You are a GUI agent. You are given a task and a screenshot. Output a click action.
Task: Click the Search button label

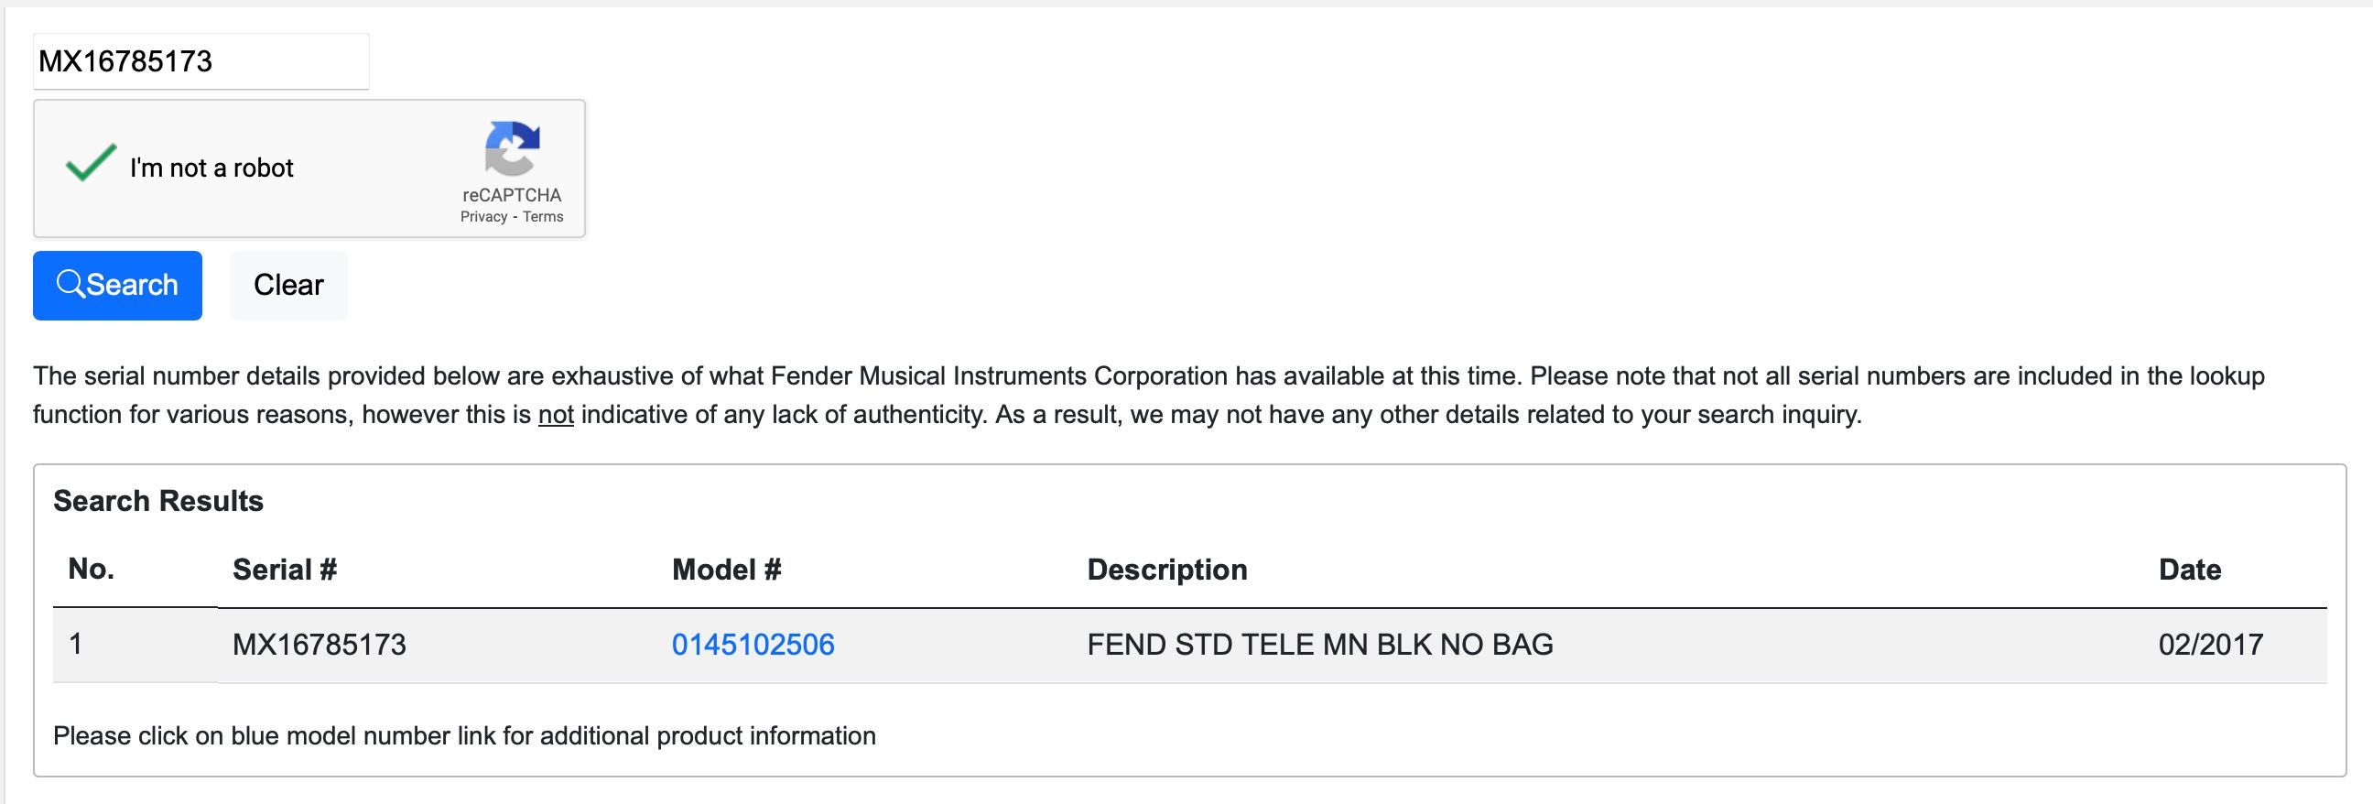click(x=132, y=285)
